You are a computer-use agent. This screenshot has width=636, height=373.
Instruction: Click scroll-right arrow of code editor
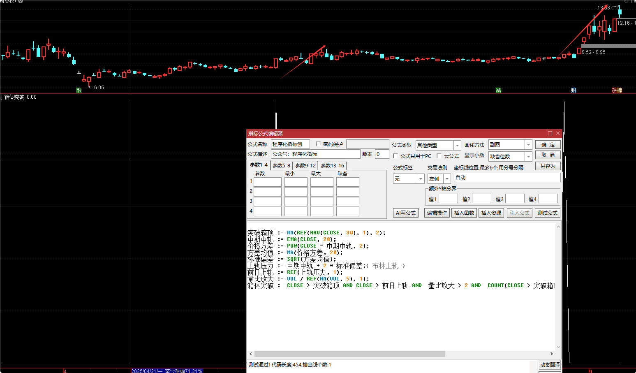click(x=552, y=354)
